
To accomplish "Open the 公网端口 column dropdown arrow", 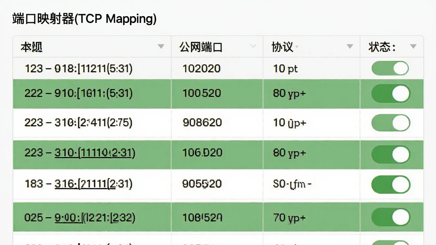I will pyautogui.click(x=253, y=46).
